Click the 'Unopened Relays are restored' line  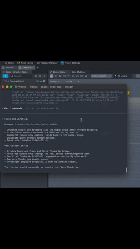point(52,130)
